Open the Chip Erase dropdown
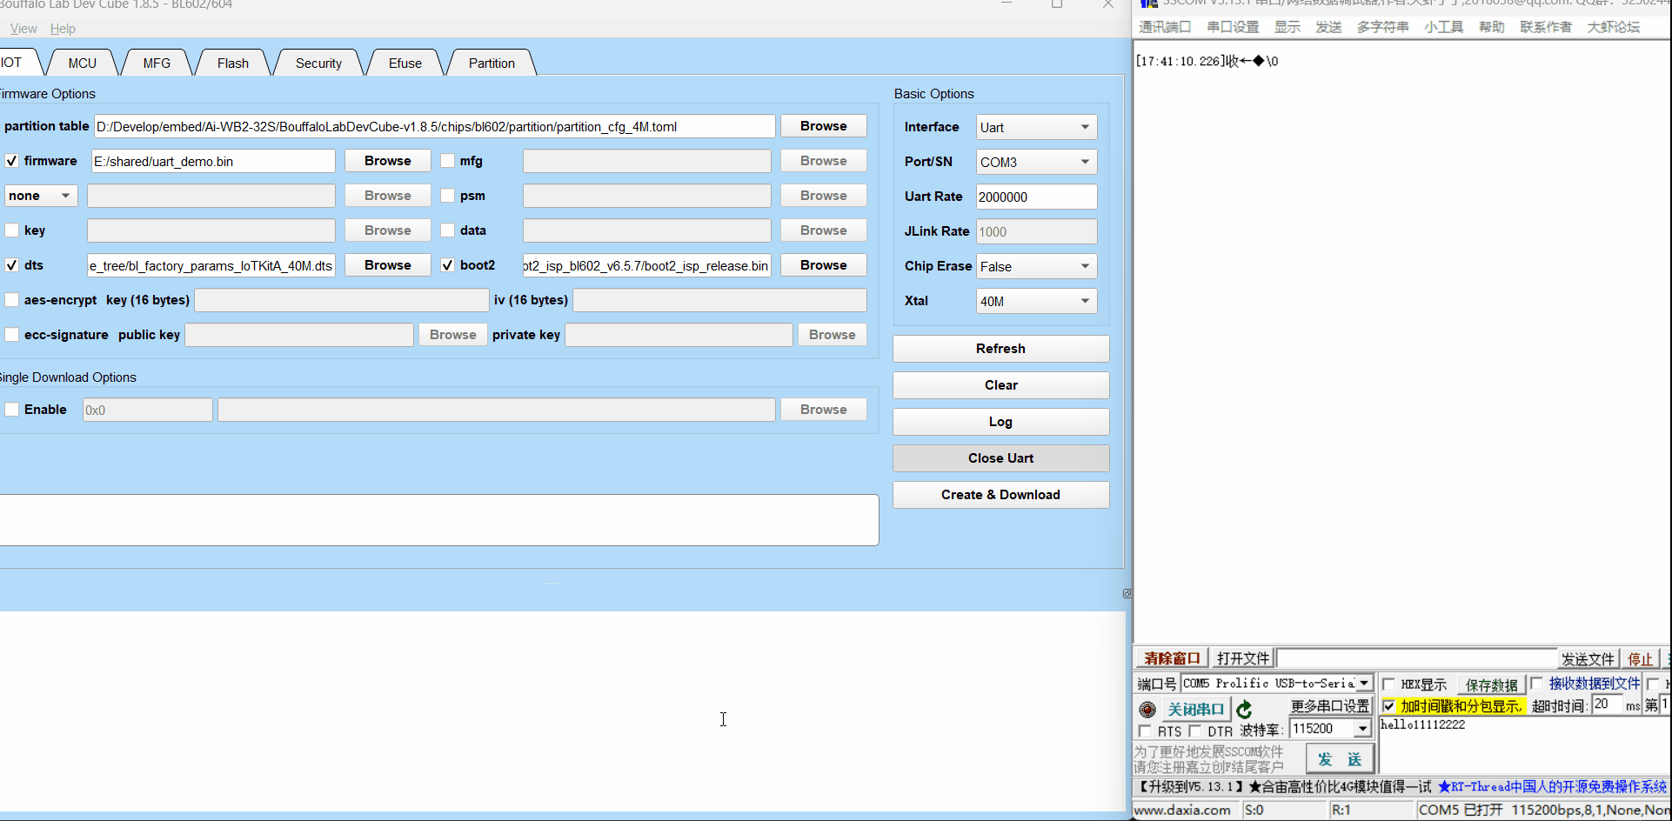Image resolution: width=1672 pixels, height=821 pixels. 1036,266
